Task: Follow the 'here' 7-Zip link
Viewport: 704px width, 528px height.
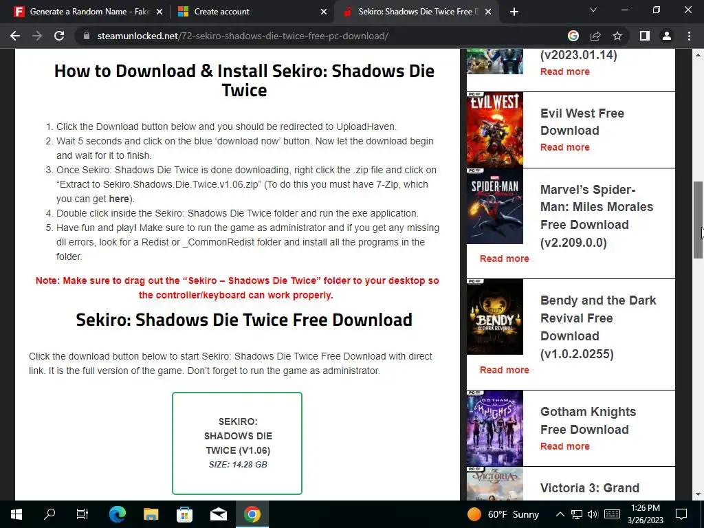Action: click(x=118, y=199)
